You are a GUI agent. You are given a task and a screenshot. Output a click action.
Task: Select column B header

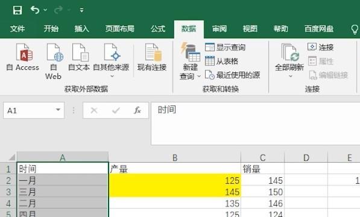click(175, 157)
